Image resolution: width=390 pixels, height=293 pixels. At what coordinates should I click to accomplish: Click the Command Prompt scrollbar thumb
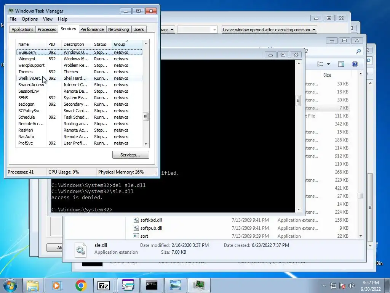[x=299, y=100]
